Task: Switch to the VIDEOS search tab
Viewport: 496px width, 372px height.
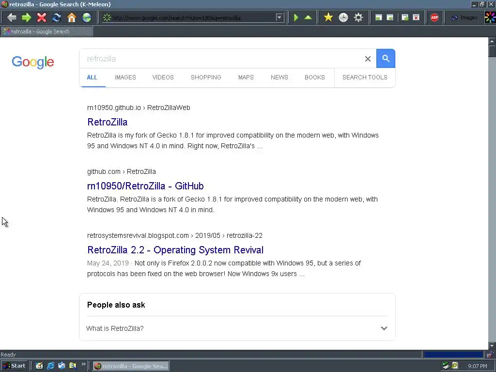Action: (x=163, y=77)
